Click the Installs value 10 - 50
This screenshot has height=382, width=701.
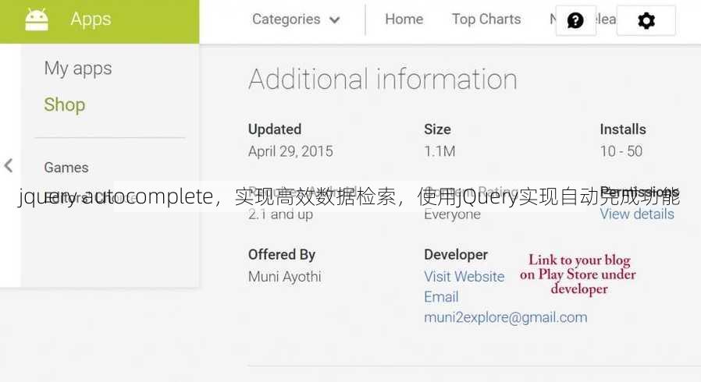coord(621,151)
